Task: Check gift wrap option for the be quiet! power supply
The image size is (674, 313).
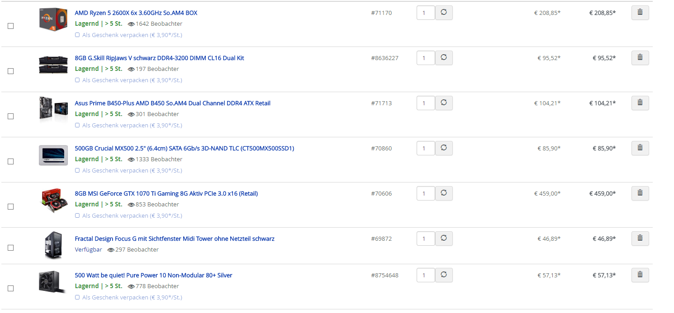Action: (77, 298)
